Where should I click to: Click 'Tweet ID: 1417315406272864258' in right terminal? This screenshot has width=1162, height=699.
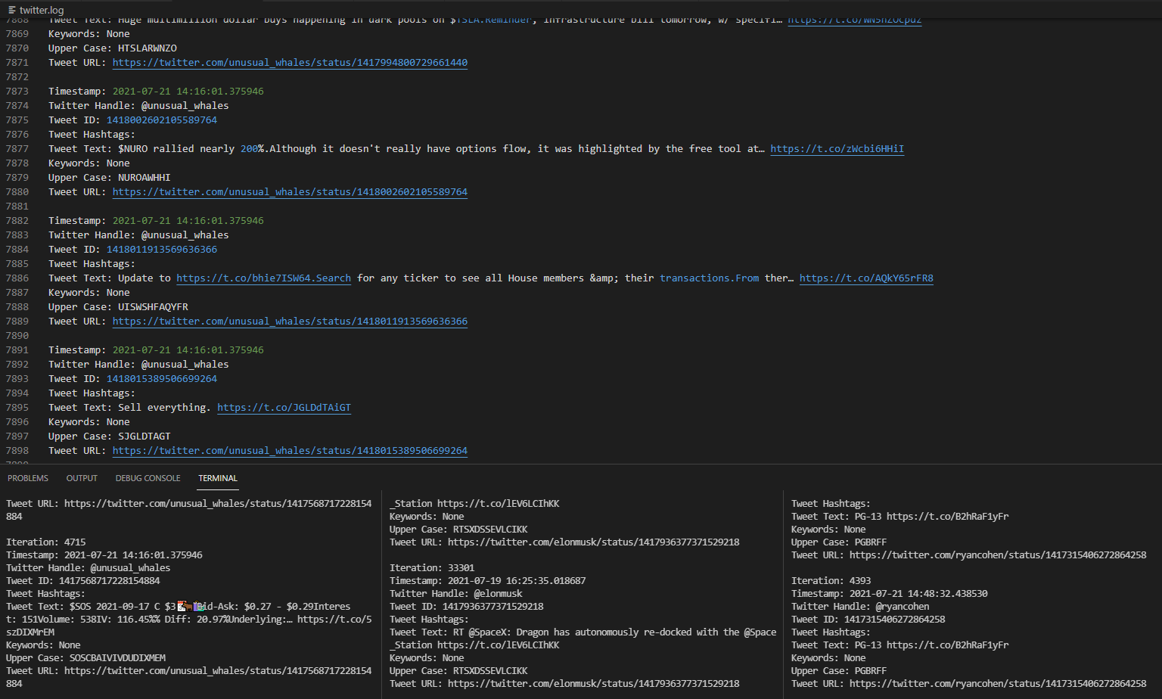coord(868,620)
